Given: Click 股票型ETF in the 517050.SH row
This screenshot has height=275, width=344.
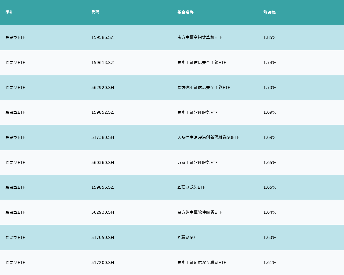Looking at the screenshot, I should point(15,238).
